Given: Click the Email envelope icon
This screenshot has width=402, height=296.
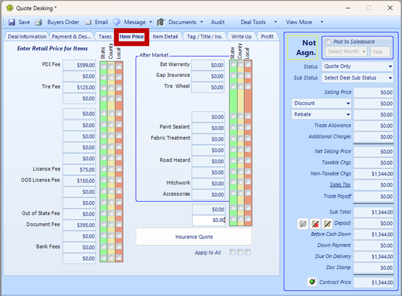Looking at the screenshot, I should click(88, 22).
